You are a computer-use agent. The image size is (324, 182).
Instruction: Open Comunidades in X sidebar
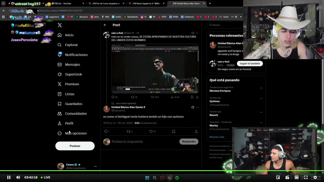tap(72, 113)
